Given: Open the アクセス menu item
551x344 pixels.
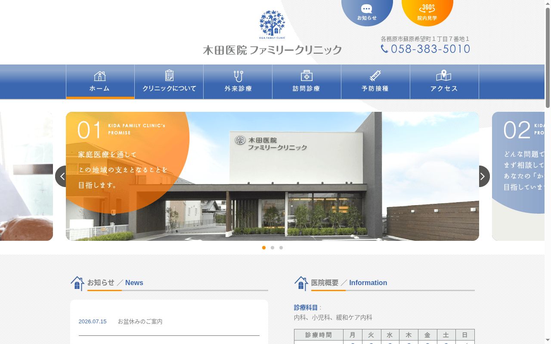Looking at the screenshot, I should pos(445,82).
